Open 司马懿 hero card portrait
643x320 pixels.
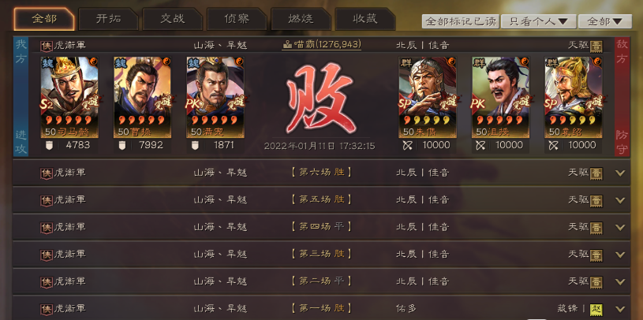tap(69, 97)
